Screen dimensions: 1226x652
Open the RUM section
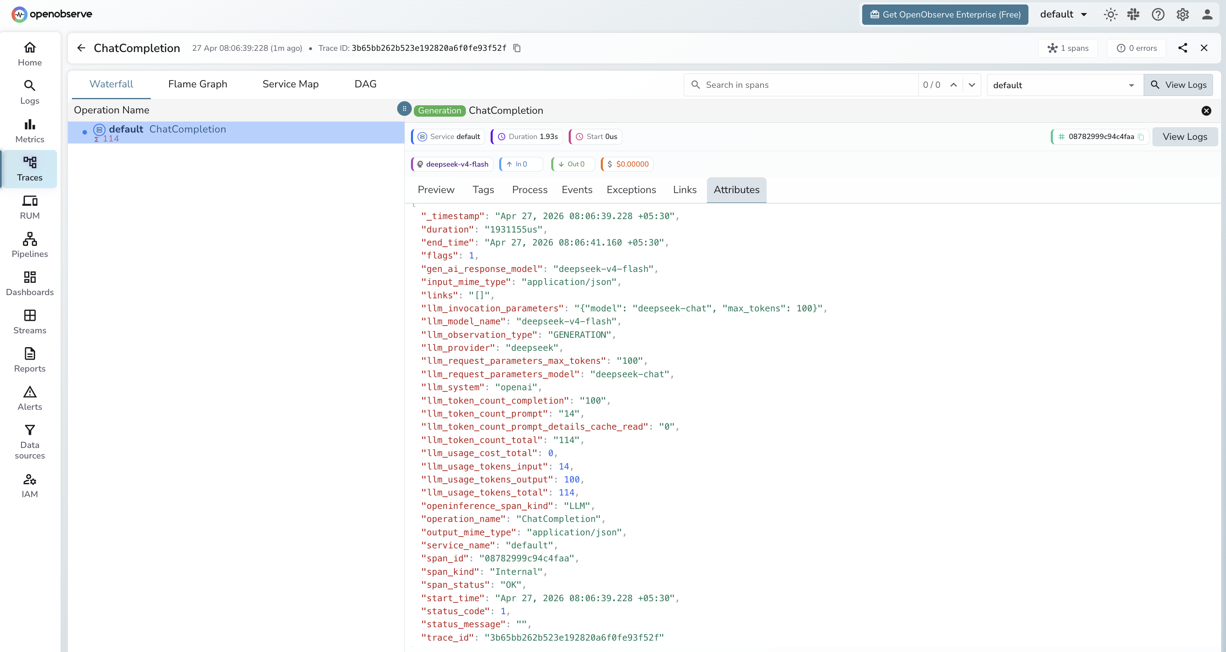[30, 206]
